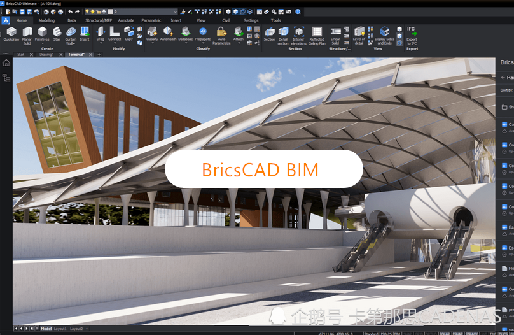The width and height of the screenshot is (514, 335).
Task: Click the Propagate tool
Action: (x=203, y=34)
